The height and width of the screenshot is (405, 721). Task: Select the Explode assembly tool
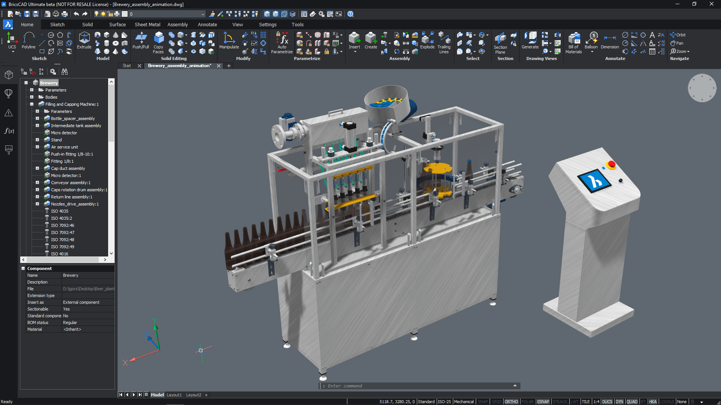427,40
